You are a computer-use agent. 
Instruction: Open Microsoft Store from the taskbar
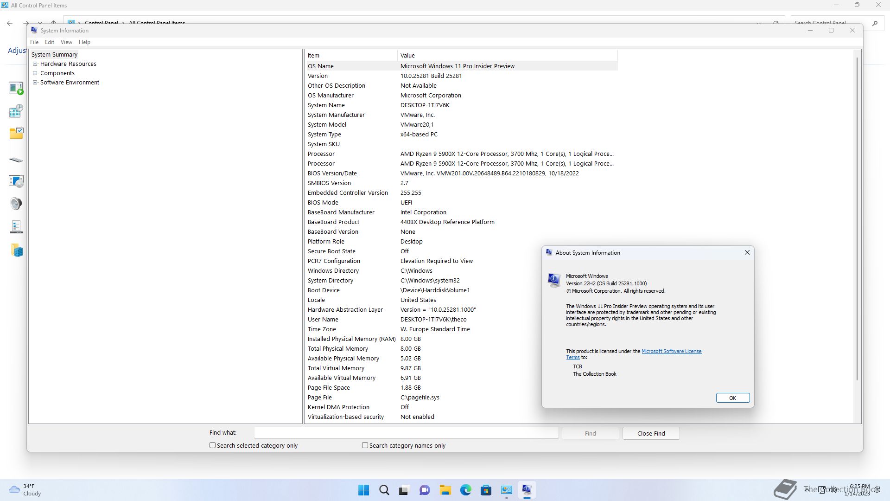(x=486, y=490)
